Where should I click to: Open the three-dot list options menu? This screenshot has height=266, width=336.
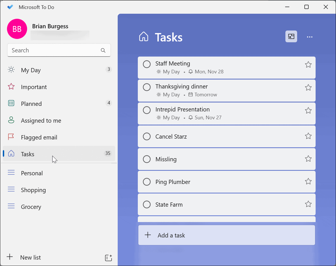click(309, 37)
